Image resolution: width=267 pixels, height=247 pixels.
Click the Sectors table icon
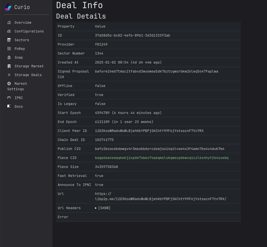9,40
